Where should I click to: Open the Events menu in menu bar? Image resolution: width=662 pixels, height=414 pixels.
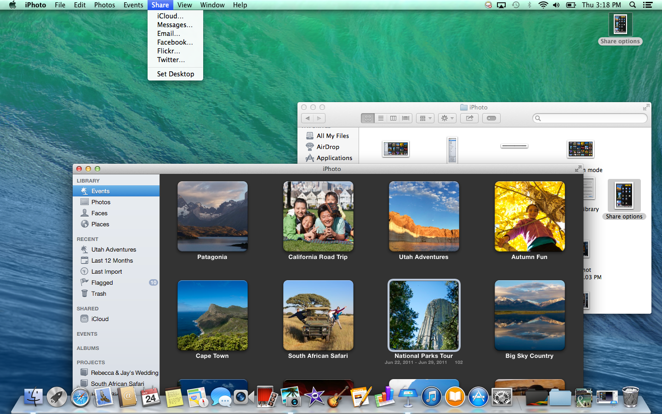pyautogui.click(x=133, y=5)
